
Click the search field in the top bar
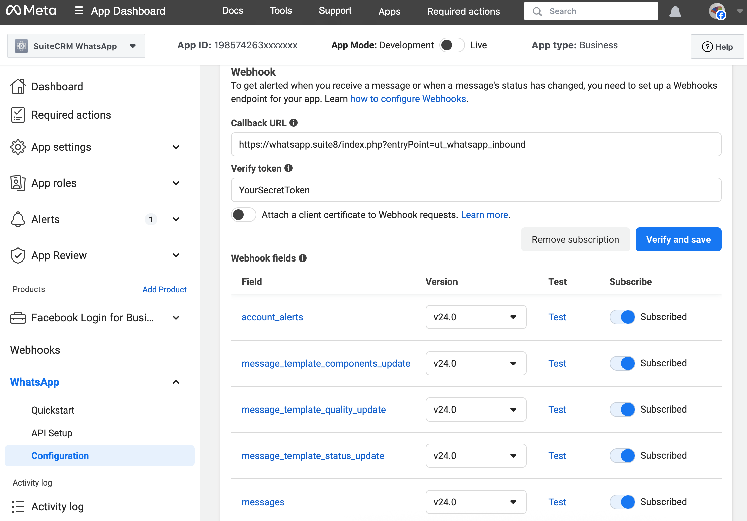[591, 11]
